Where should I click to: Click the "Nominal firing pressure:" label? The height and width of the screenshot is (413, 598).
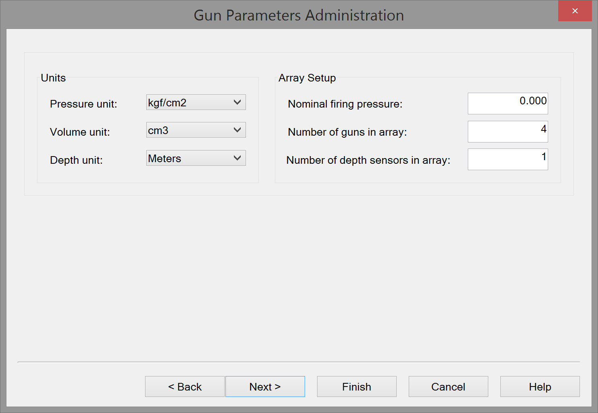click(x=345, y=104)
